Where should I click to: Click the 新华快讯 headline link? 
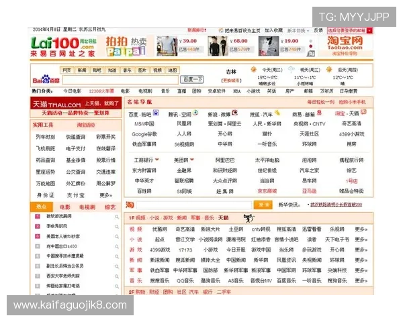coord(337,205)
